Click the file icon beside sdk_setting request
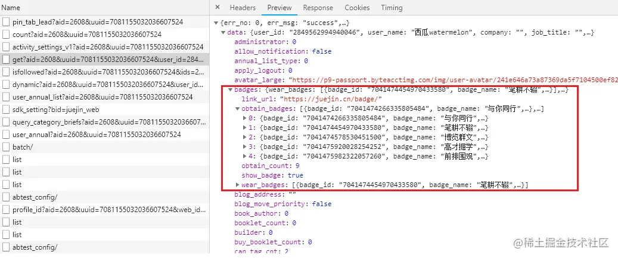 tap(6, 110)
